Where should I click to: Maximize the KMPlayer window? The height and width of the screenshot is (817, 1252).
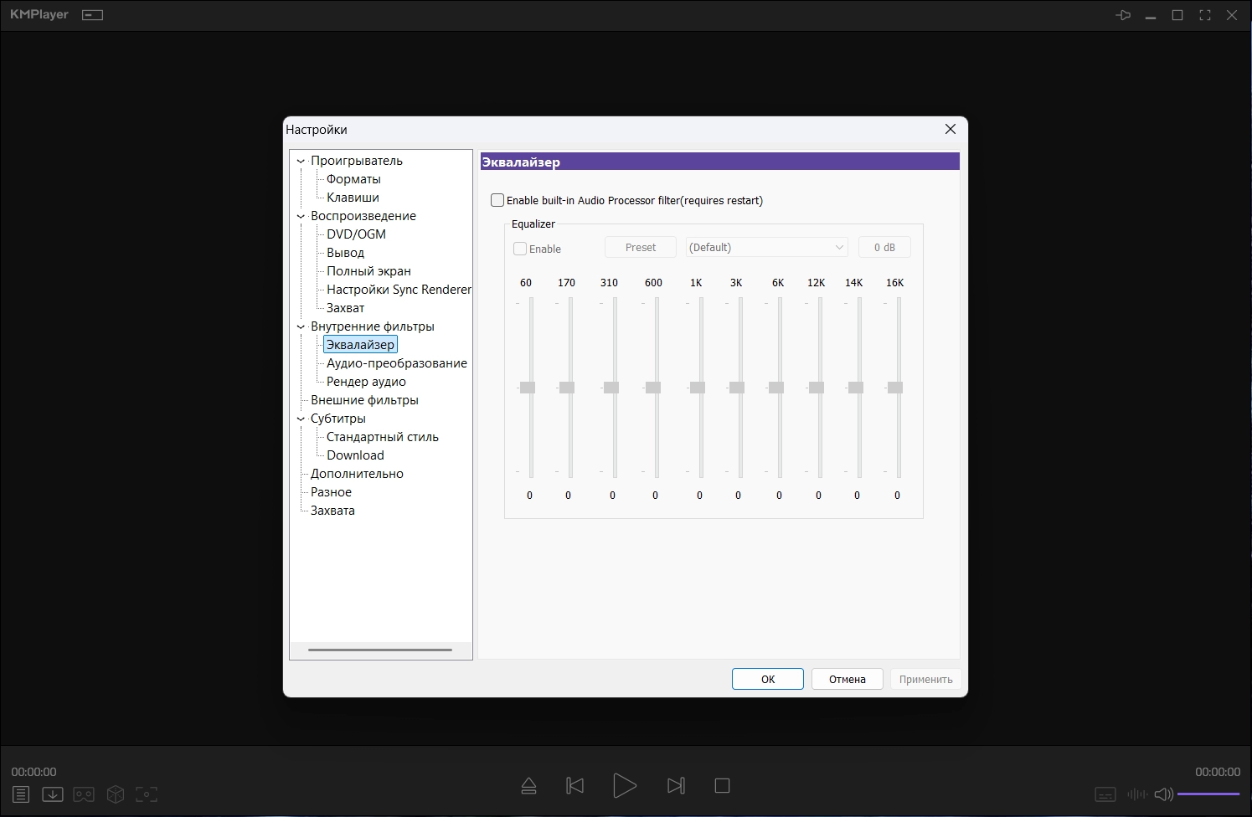[x=1177, y=15]
